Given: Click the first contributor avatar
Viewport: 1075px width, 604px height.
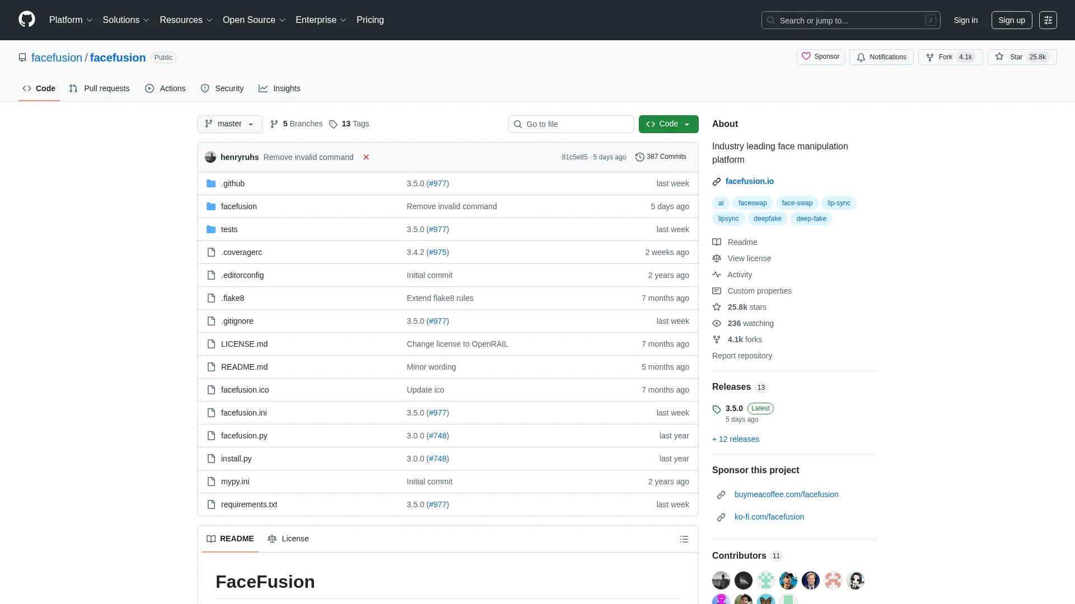Looking at the screenshot, I should tap(721, 580).
